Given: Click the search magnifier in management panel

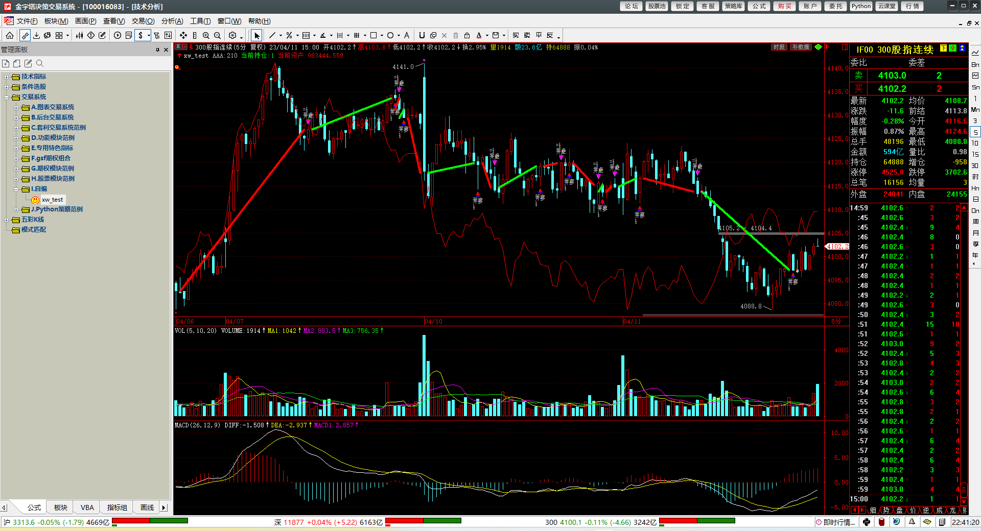Looking at the screenshot, I should coord(40,63).
